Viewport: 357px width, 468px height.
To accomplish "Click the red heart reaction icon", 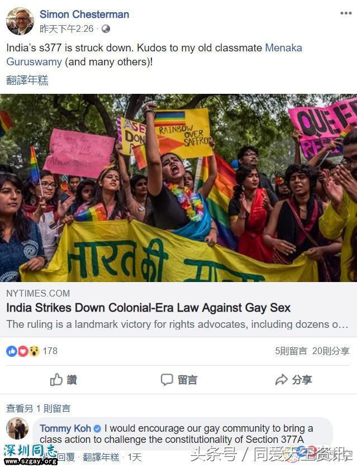I will click(23, 351).
